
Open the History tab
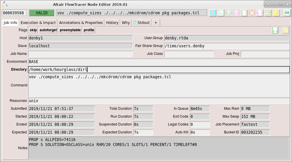tap(112, 22)
